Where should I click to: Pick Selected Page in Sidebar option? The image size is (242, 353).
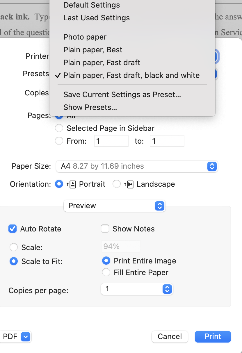(x=59, y=128)
